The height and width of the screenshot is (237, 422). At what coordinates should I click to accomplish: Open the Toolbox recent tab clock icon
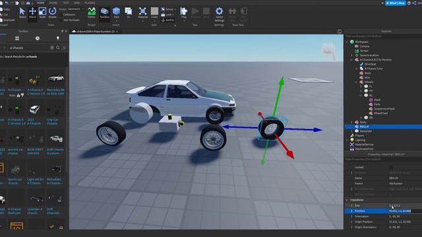click(x=38, y=38)
